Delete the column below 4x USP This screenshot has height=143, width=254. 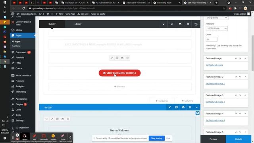(68, 119)
